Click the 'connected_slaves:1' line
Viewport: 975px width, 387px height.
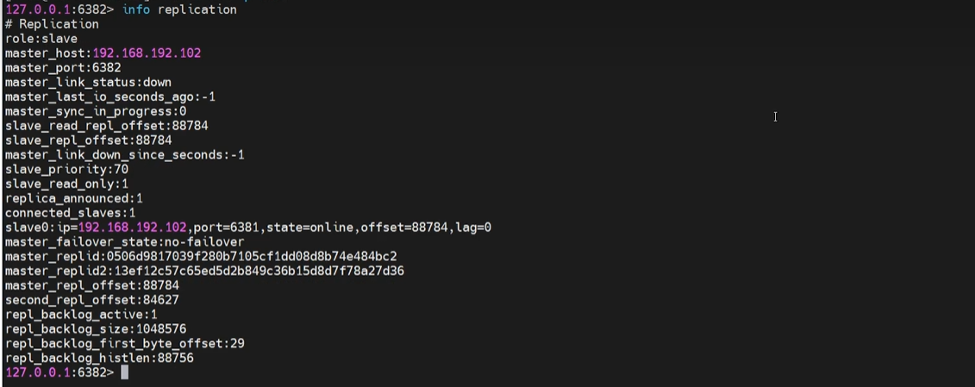(71, 213)
